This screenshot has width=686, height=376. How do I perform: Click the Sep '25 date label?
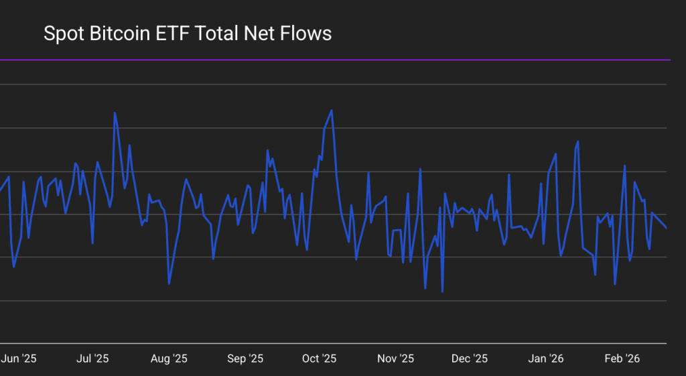tap(245, 359)
